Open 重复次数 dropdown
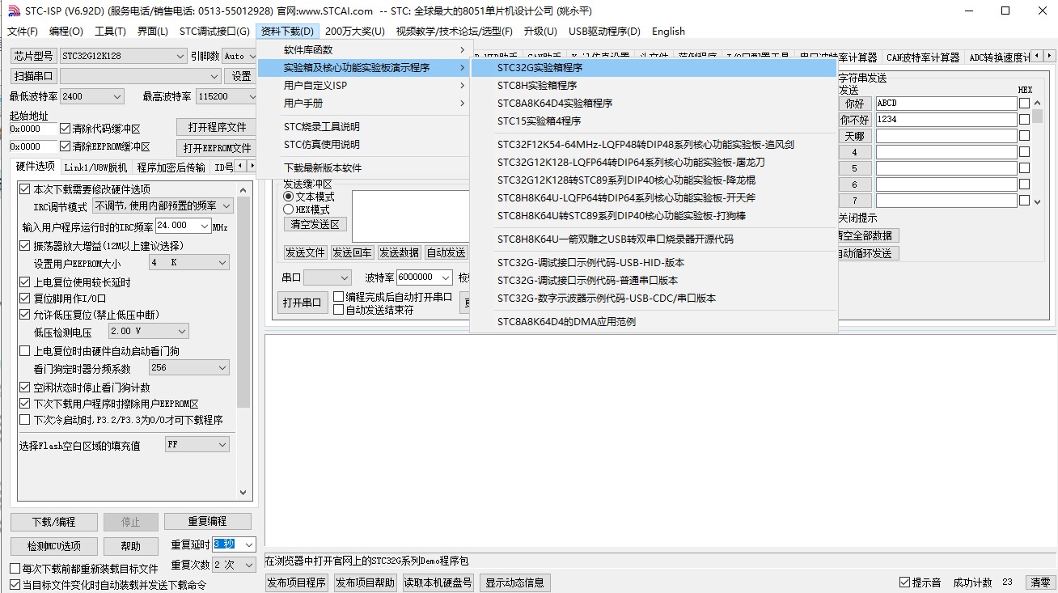The image size is (1058, 593). [x=235, y=564]
